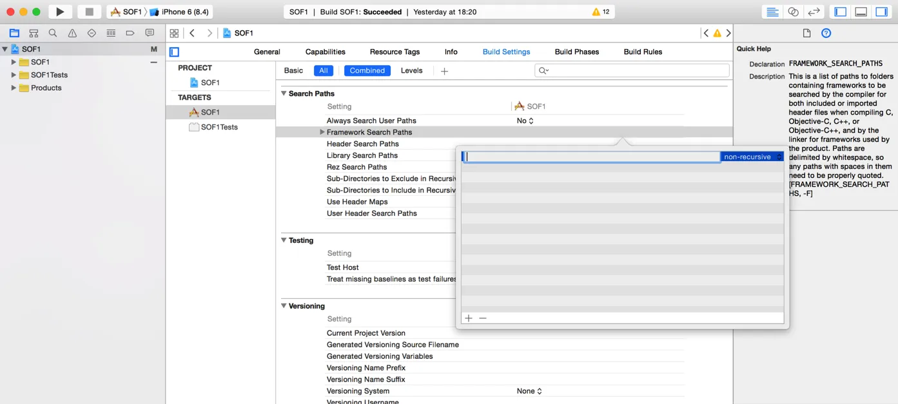Select the Build Settings tab
898x404 pixels.
point(506,52)
